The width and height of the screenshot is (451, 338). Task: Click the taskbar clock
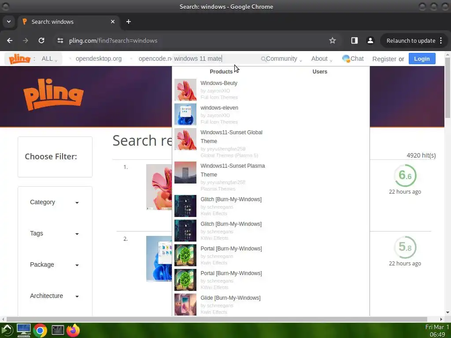tap(437, 331)
